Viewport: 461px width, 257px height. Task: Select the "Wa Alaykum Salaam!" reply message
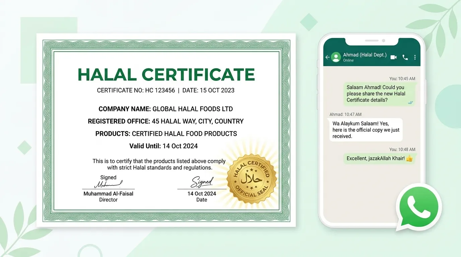click(366, 130)
